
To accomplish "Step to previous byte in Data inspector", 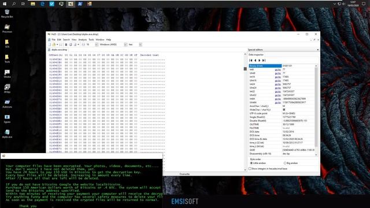I will (255, 60).
